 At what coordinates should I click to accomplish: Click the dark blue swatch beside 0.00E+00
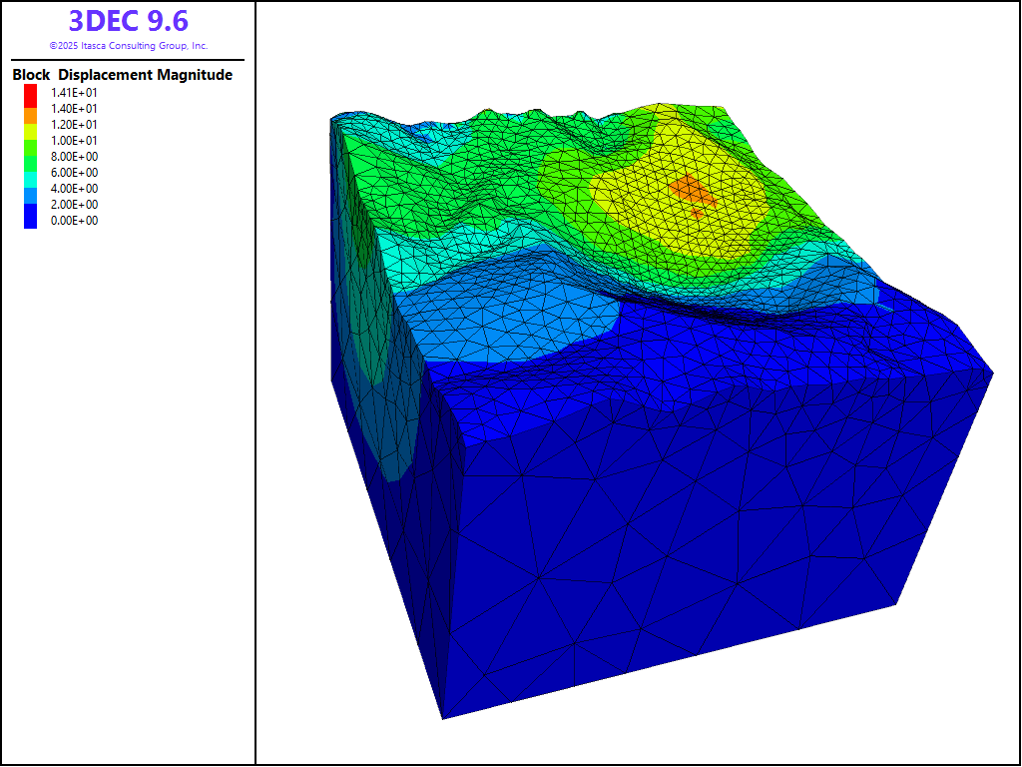(x=31, y=219)
